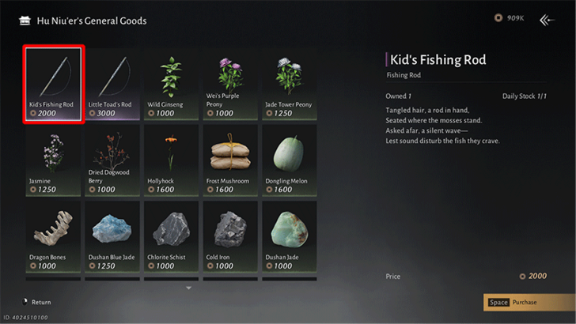Choose the Cold Iron ore
The width and height of the screenshot is (576, 324).
pyautogui.click(x=230, y=235)
